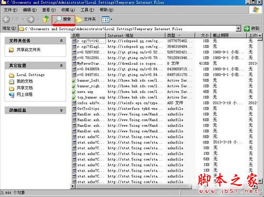This screenshot has height=197, width=264.
Task: Select file named r=0.8438659
Action: (91, 69)
